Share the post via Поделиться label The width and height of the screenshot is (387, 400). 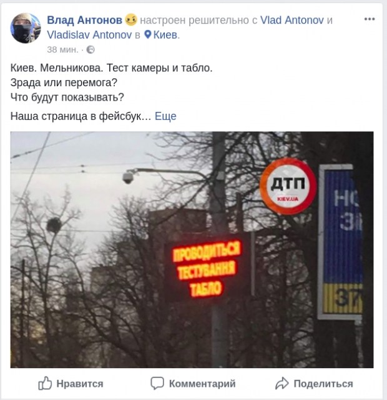tap(323, 384)
